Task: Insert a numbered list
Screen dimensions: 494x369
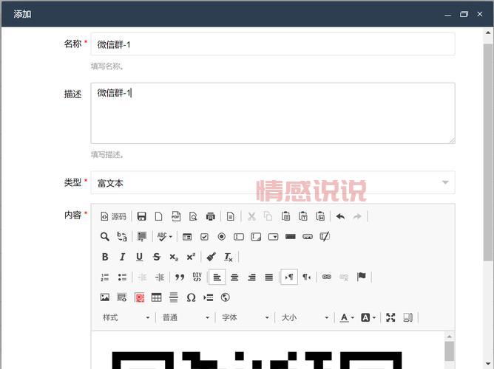Action: (x=105, y=277)
